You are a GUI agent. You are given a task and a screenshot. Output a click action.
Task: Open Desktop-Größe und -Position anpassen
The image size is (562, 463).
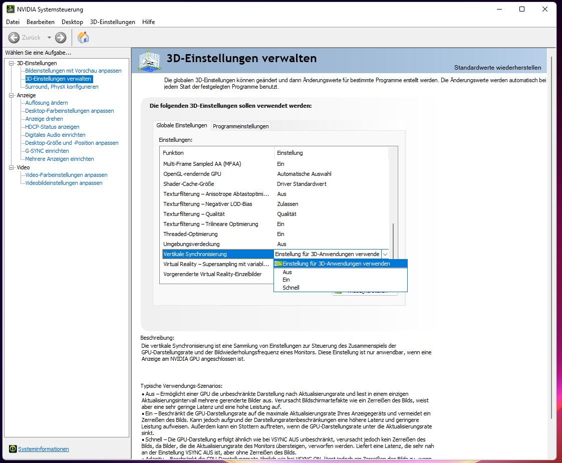click(72, 143)
